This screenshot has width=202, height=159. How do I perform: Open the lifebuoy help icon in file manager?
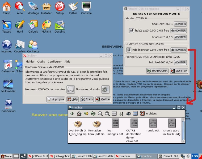[x=142, y=113]
